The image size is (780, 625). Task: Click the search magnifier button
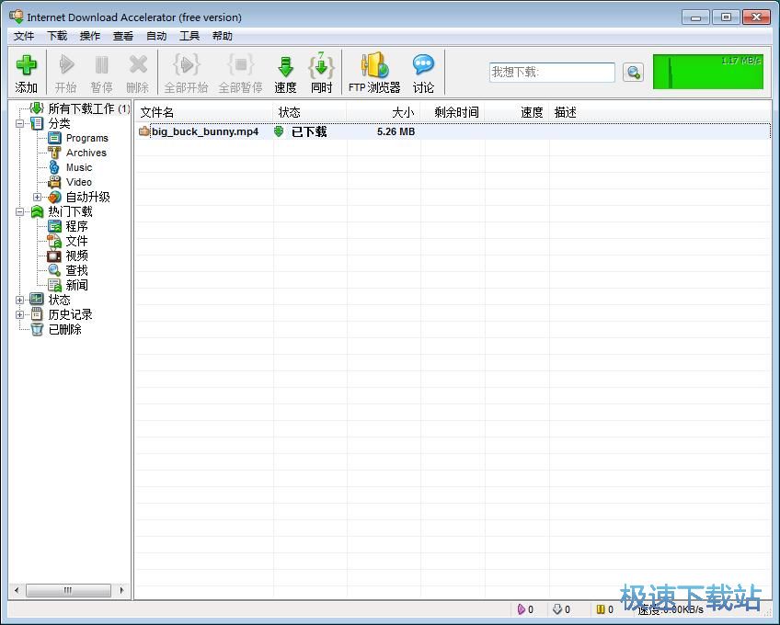coord(633,73)
